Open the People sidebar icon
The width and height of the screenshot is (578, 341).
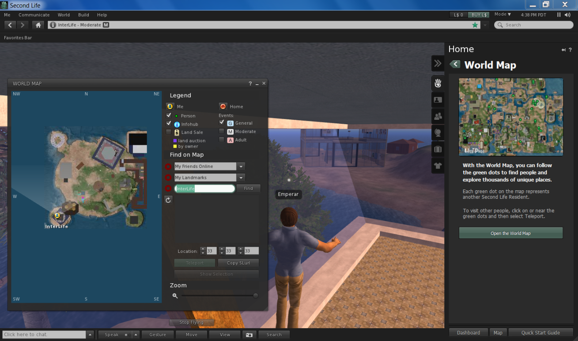tap(438, 116)
